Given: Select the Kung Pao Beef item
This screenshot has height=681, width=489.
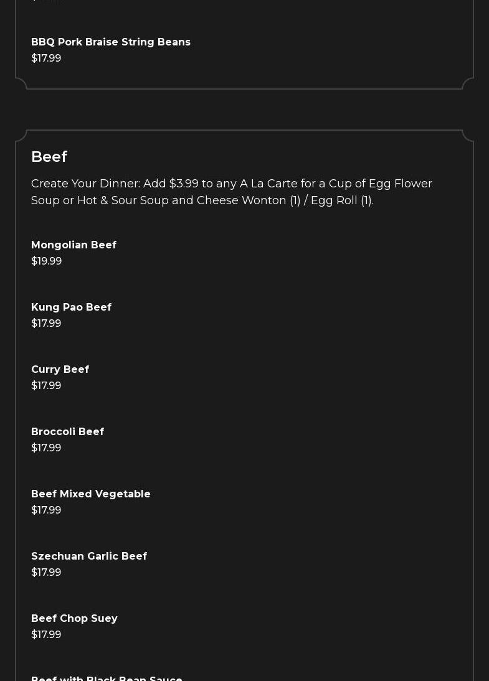Looking at the screenshot, I should (71, 307).
